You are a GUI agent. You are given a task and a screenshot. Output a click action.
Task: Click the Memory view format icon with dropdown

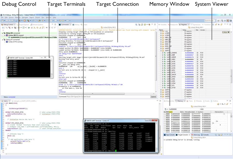(x=223, y=104)
